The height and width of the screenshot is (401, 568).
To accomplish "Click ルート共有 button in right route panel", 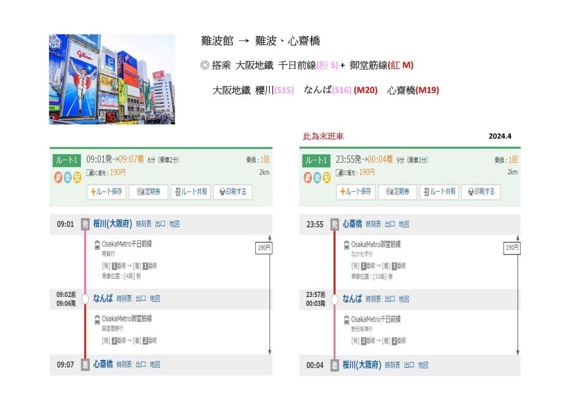I will tap(439, 192).
